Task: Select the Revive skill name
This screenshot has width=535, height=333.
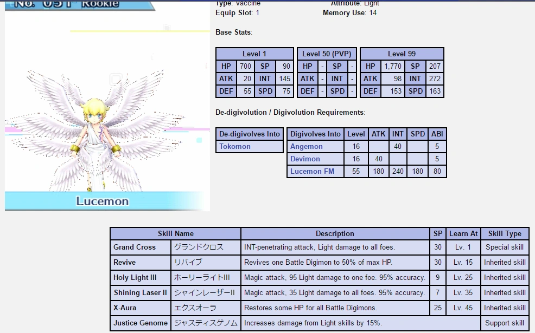Action: tap(125, 262)
